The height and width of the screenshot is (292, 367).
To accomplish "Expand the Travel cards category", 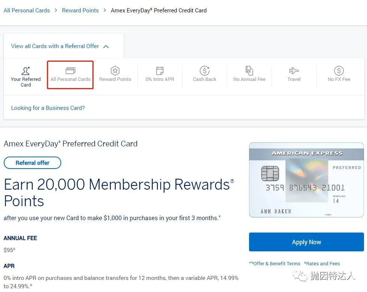I will (294, 75).
